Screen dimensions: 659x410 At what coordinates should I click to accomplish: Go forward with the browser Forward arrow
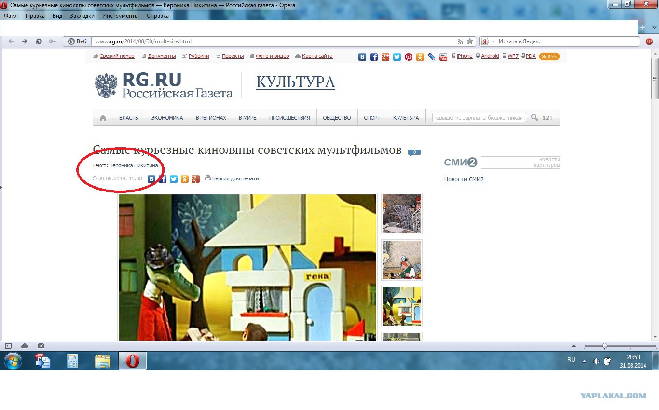(25, 41)
